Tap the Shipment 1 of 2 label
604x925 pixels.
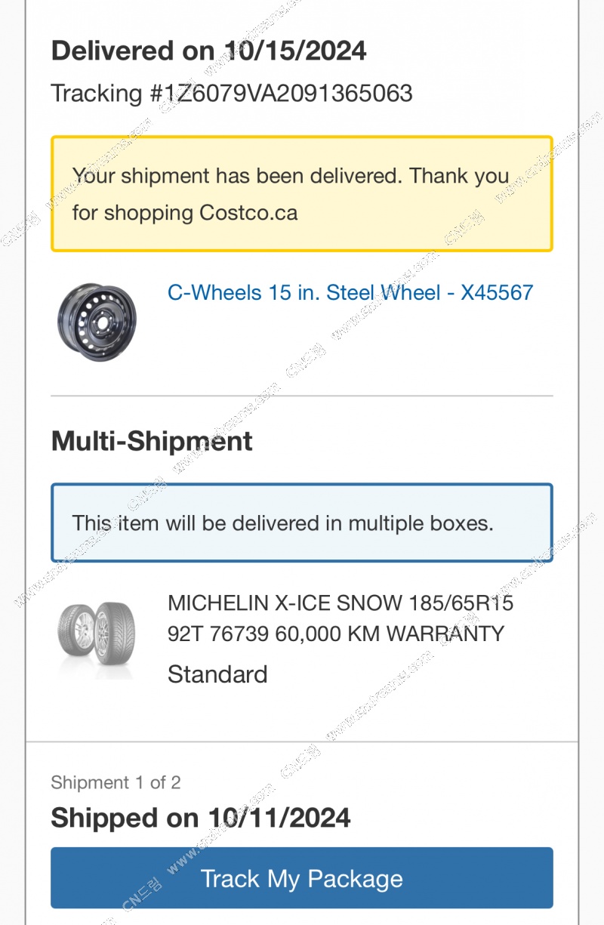116,782
